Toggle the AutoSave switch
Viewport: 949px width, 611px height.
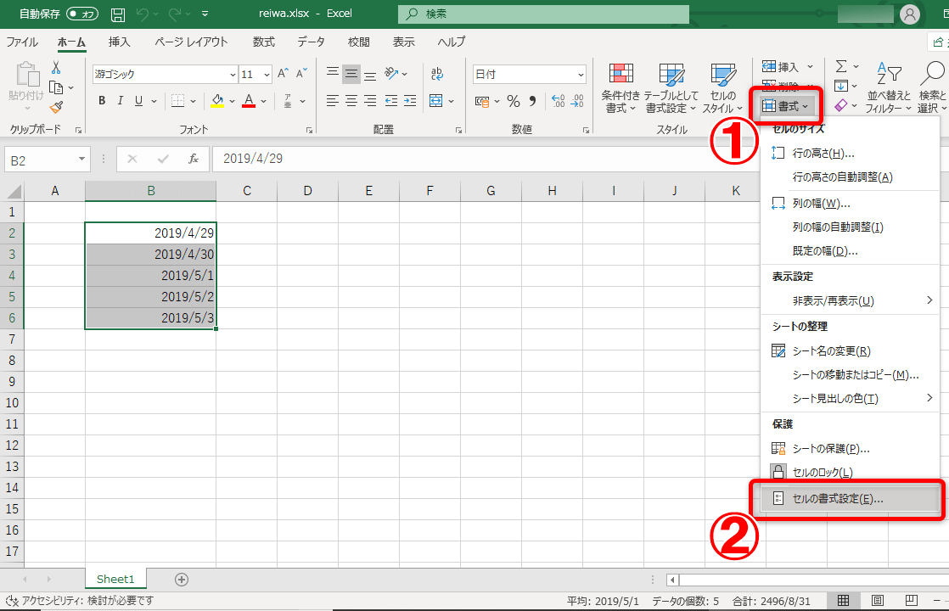pos(82,14)
